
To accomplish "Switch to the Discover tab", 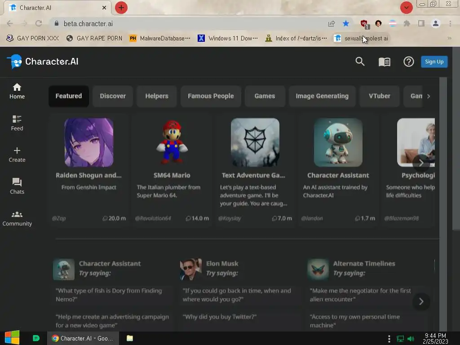I will (x=113, y=96).
